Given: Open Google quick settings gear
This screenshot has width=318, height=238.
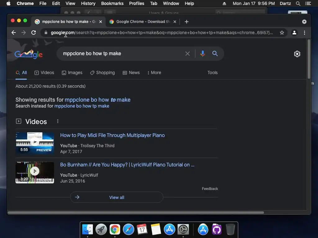Looking at the screenshot, I should (x=297, y=54).
